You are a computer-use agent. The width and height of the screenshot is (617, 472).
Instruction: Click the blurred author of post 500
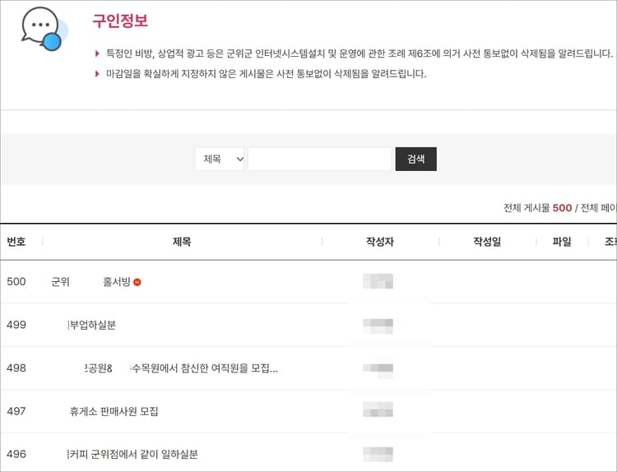pyautogui.click(x=378, y=281)
